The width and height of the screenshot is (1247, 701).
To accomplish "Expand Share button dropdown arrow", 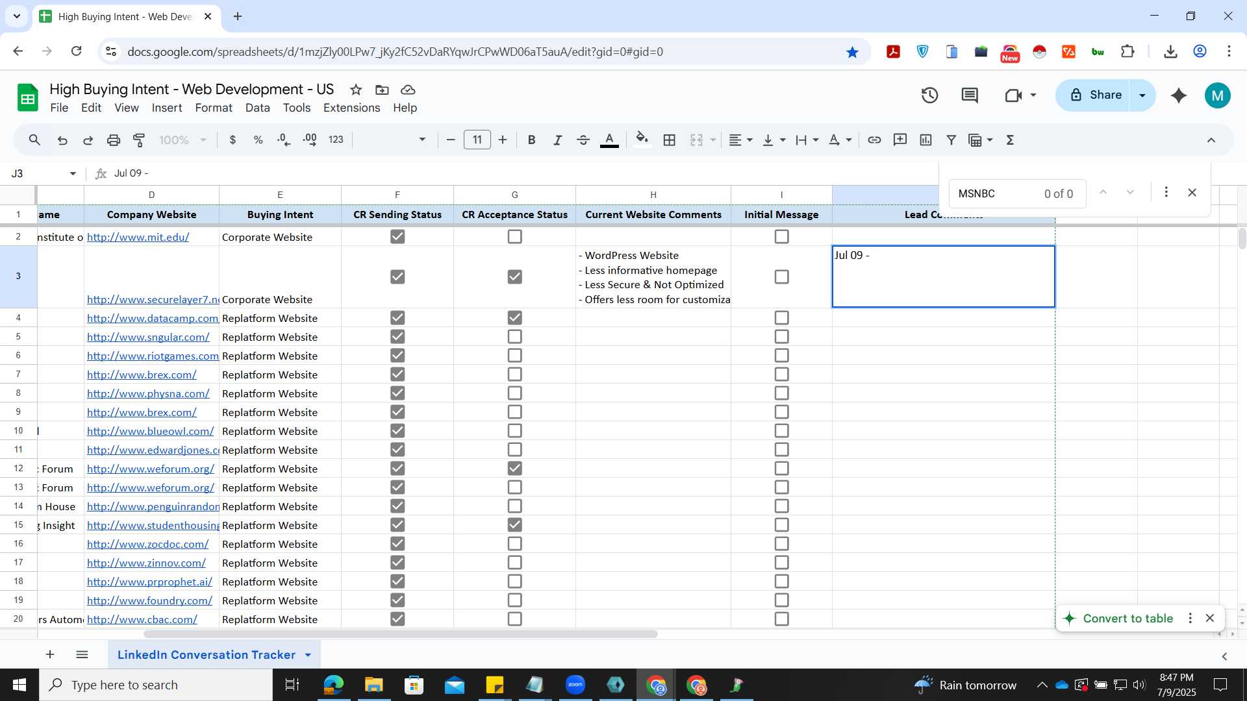I will [1142, 95].
